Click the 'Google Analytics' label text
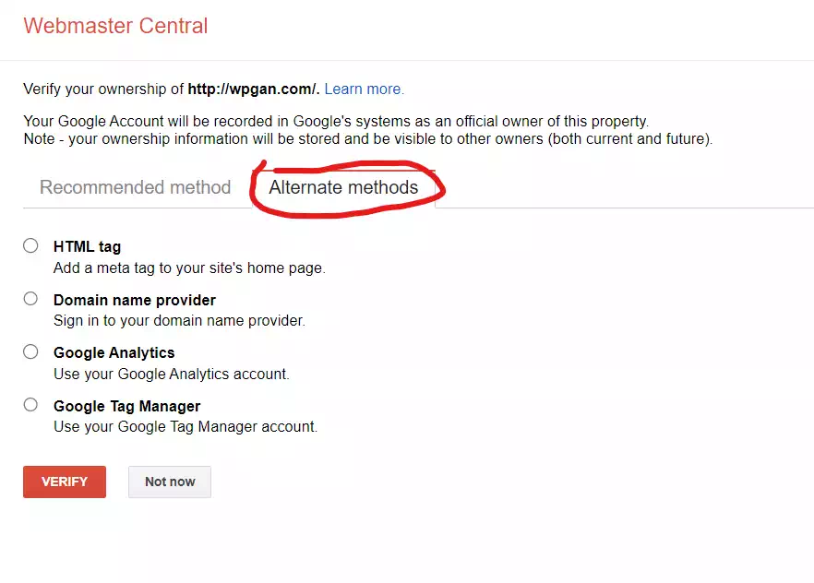The height and width of the screenshot is (583, 814). [x=114, y=352]
